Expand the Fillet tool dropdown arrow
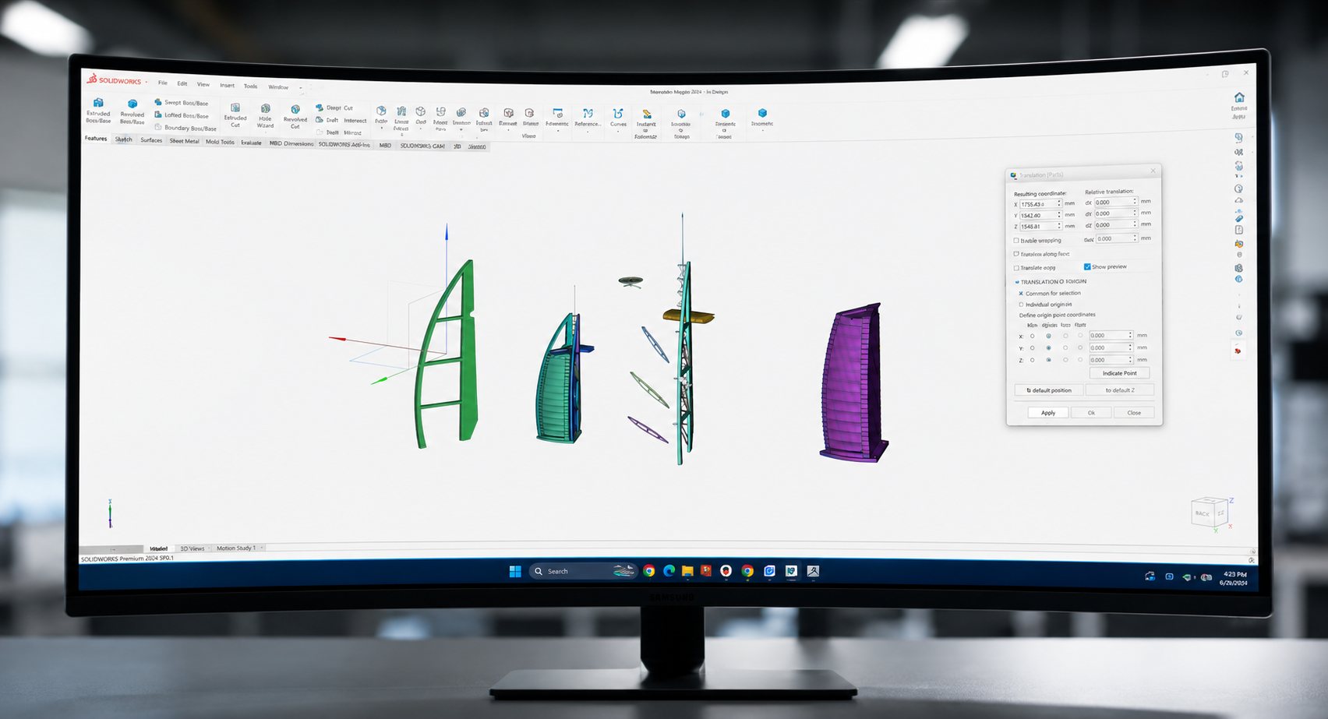The width and height of the screenshot is (1328, 719). click(x=381, y=128)
